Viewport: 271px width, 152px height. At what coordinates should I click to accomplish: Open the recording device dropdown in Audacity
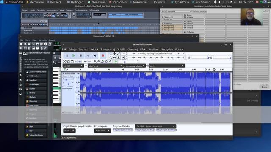coord(105,66)
